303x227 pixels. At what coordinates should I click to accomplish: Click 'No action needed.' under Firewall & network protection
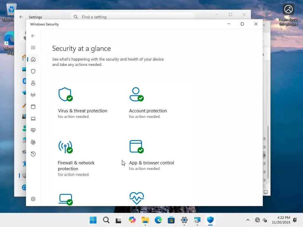(74, 174)
